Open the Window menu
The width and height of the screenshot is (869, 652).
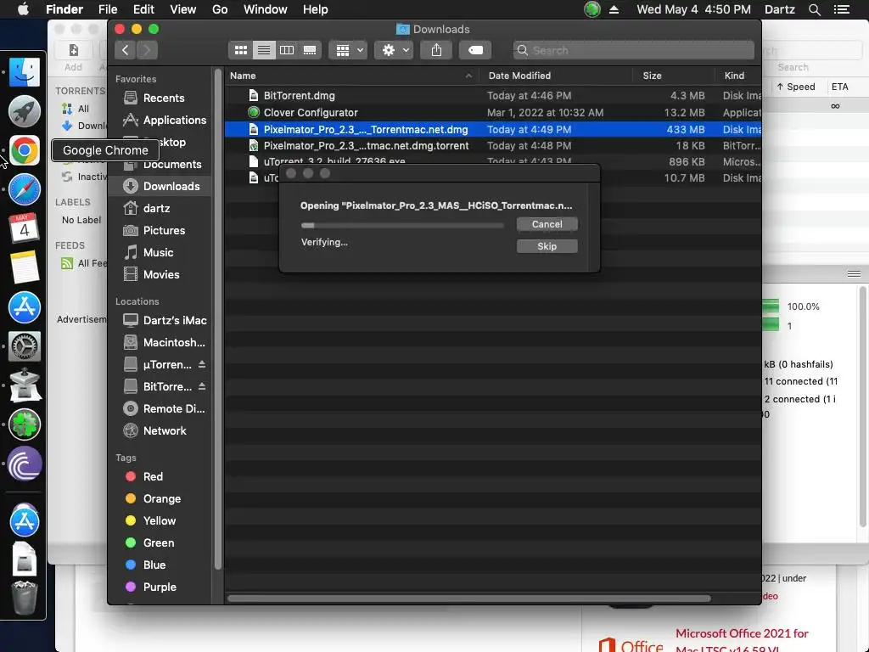point(266,9)
